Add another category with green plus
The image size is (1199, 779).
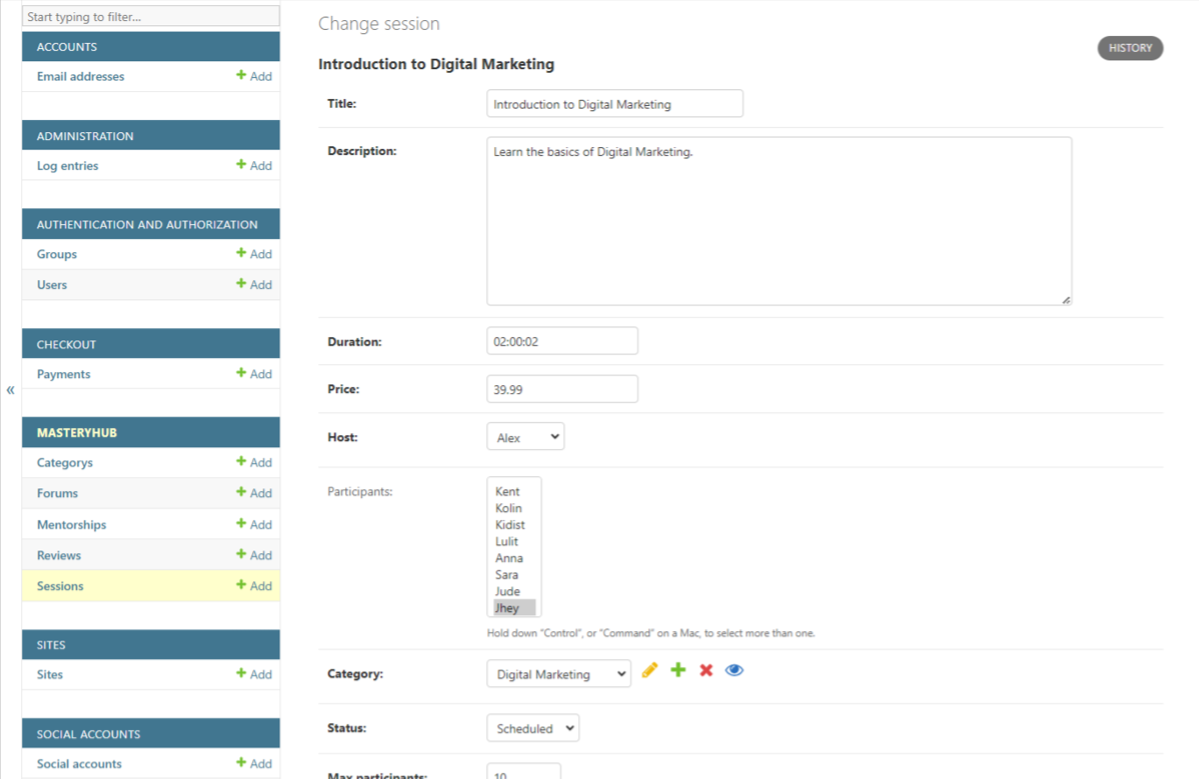tap(678, 670)
